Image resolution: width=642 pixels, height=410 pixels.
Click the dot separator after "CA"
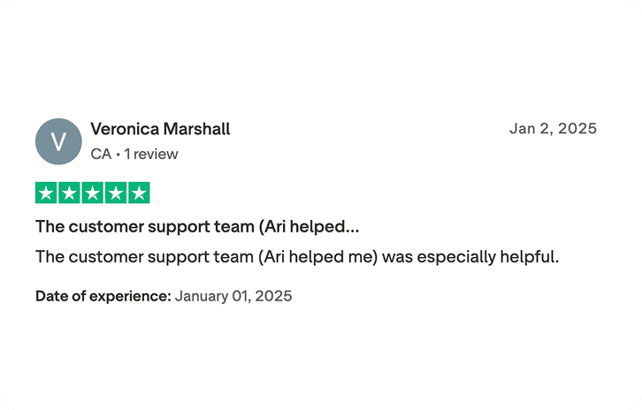[x=118, y=155]
